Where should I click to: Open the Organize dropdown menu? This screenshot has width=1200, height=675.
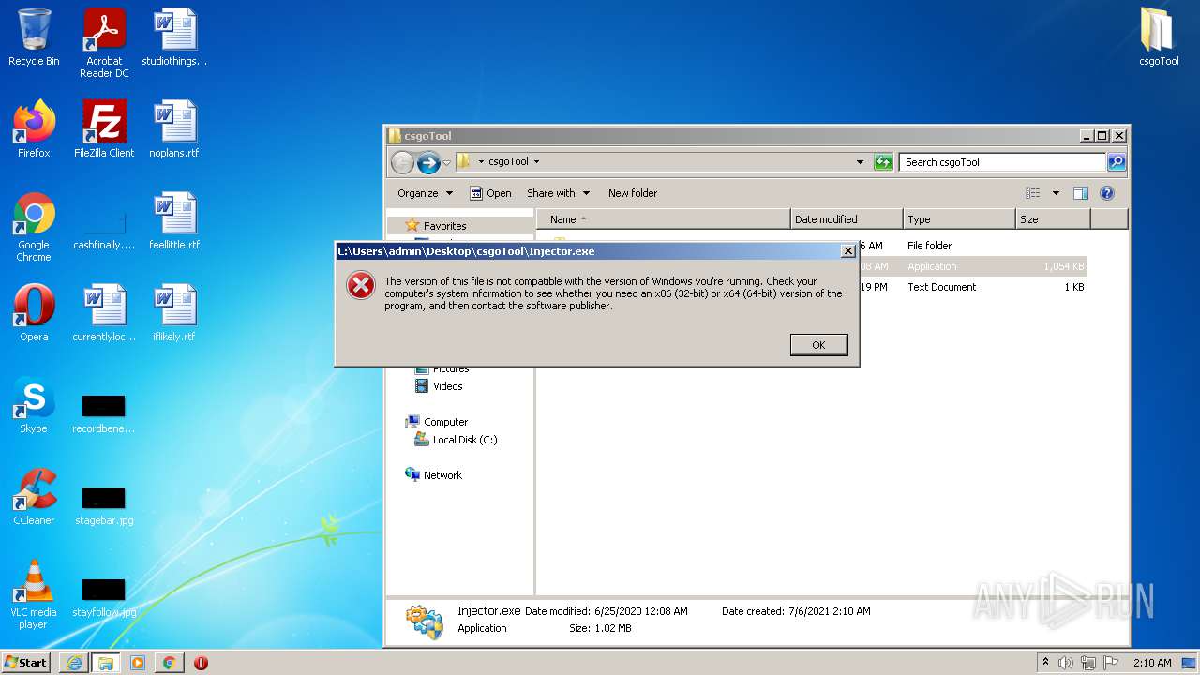[x=425, y=193]
